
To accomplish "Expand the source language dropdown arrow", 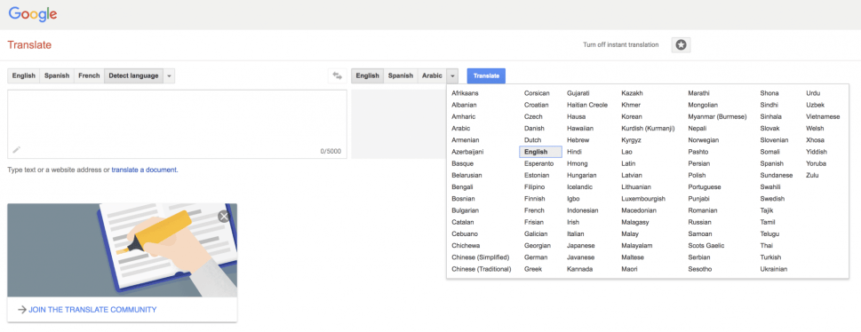I will click(x=169, y=75).
